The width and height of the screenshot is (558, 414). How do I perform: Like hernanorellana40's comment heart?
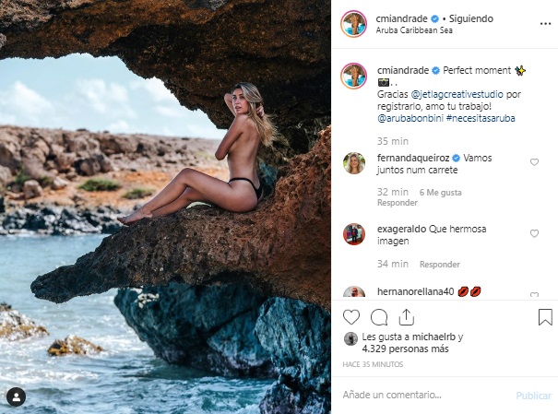tap(534, 295)
